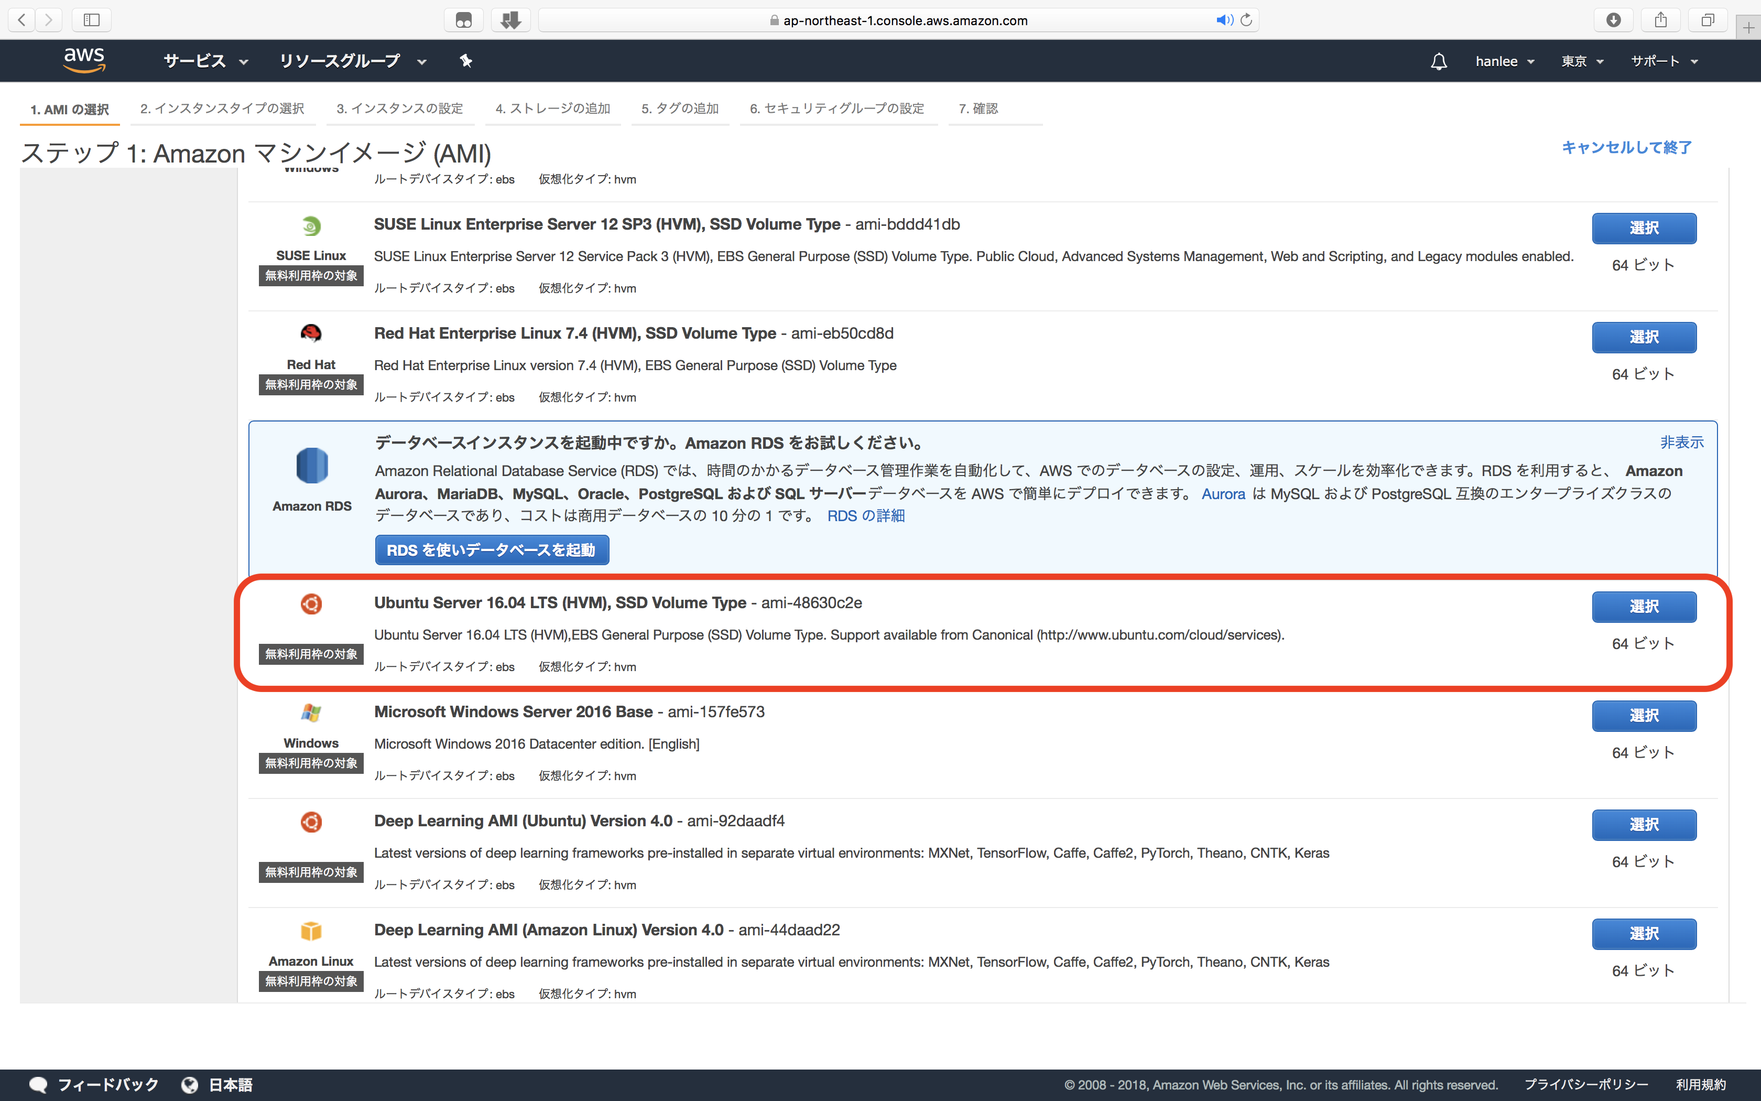The height and width of the screenshot is (1101, 1761).
Task: Open the Aurora link in RDS banner
Action: (1223, 494)
